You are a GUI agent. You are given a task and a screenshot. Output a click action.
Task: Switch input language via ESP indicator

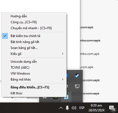[82, 108]
